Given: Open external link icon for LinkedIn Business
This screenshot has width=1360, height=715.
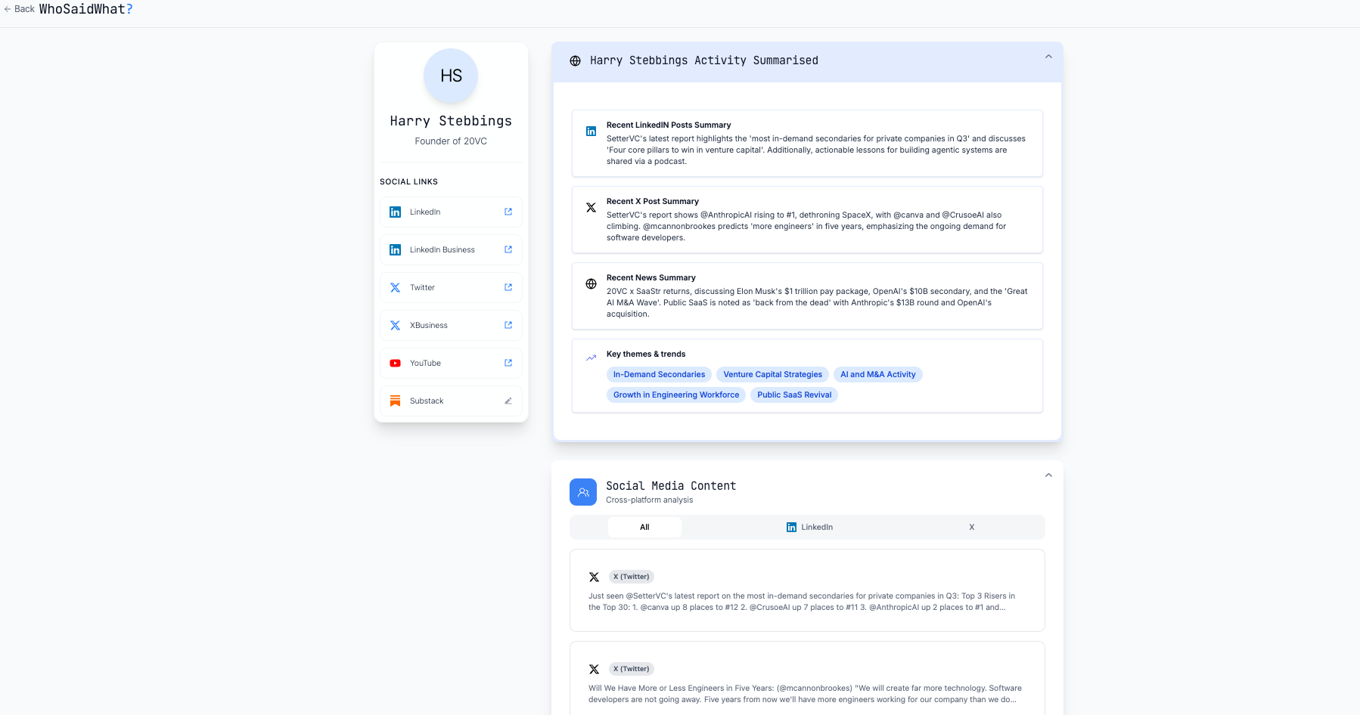Looking at the screenshot, I should tap(508, 249).
